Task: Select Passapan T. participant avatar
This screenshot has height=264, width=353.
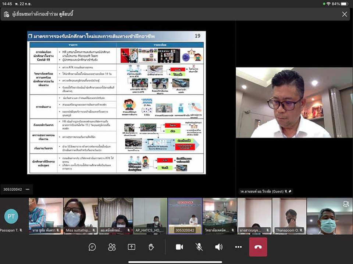Action: point(11,216)
